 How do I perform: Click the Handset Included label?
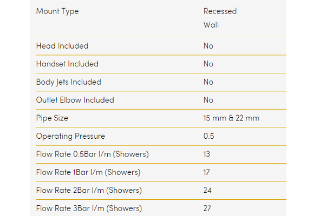[x=67, y=64]
